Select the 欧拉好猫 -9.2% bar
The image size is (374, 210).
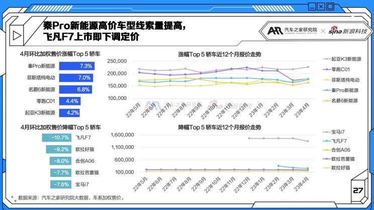tap(59, 149)
